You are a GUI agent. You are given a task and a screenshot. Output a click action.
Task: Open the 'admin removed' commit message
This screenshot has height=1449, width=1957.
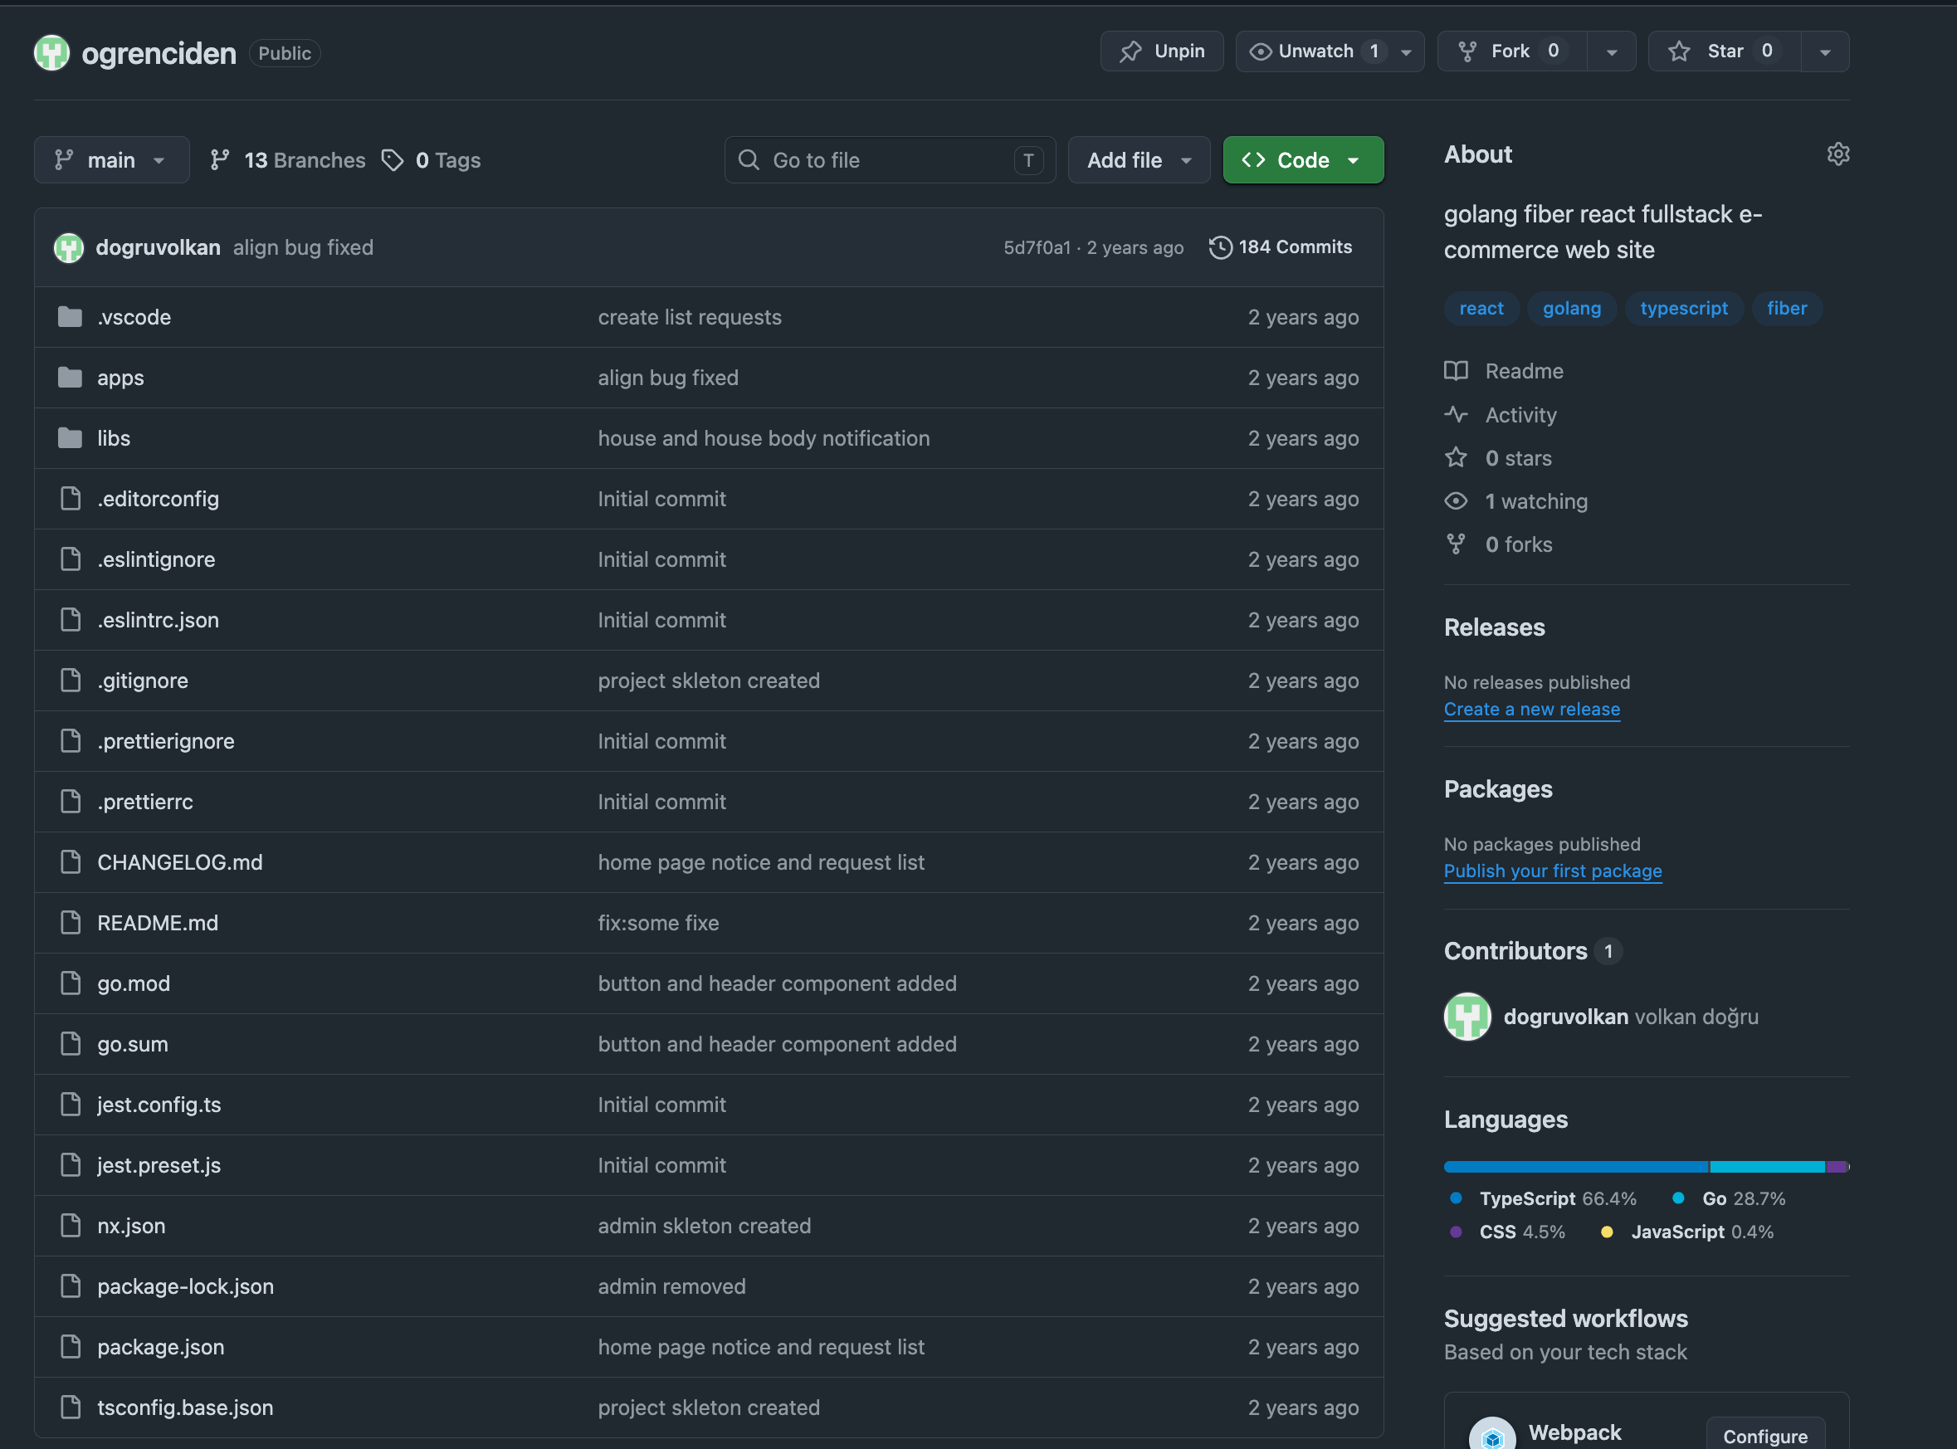(672, 1286)
